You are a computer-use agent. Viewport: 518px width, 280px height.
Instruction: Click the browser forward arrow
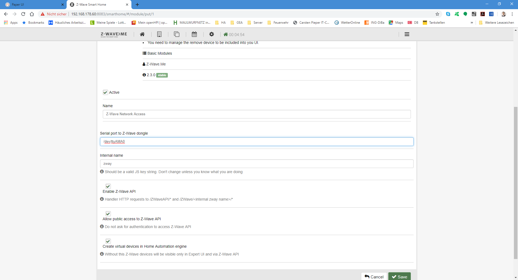(x=15, y=14)
